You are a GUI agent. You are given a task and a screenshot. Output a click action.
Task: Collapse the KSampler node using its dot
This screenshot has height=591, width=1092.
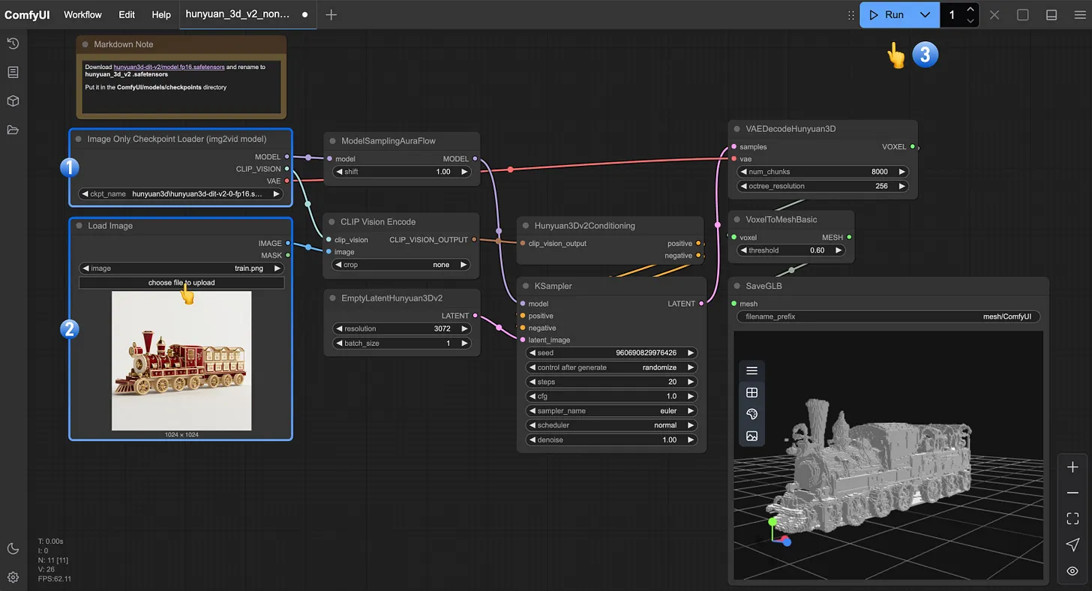525,286
